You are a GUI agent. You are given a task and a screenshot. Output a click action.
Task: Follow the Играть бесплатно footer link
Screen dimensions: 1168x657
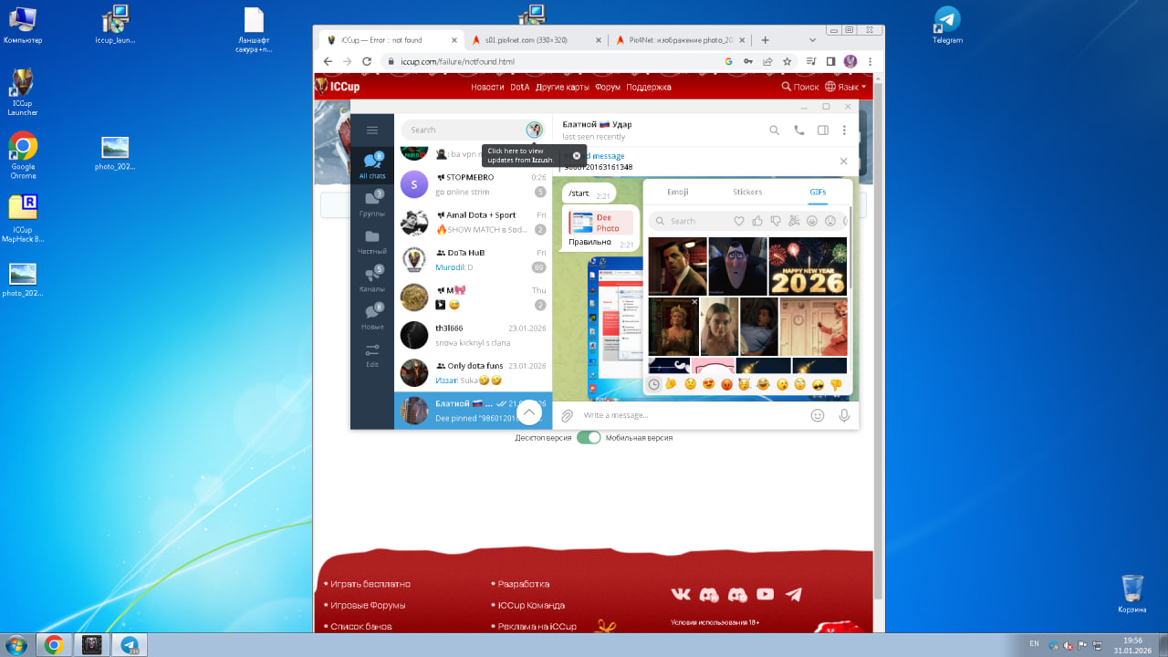[x=370, y=584]
